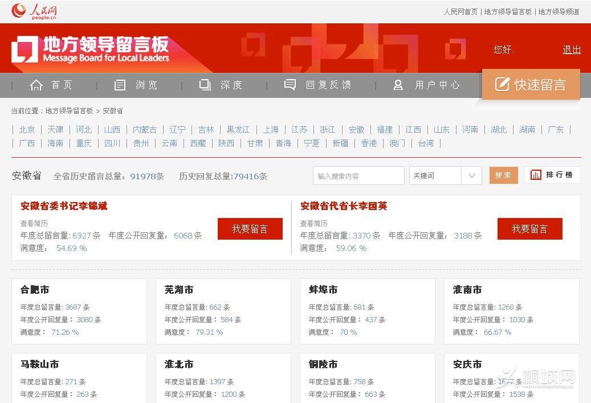Viewport: 591px width, 403px height.
Task: Select 江苏 from the province list
Action: pos(299,130)
